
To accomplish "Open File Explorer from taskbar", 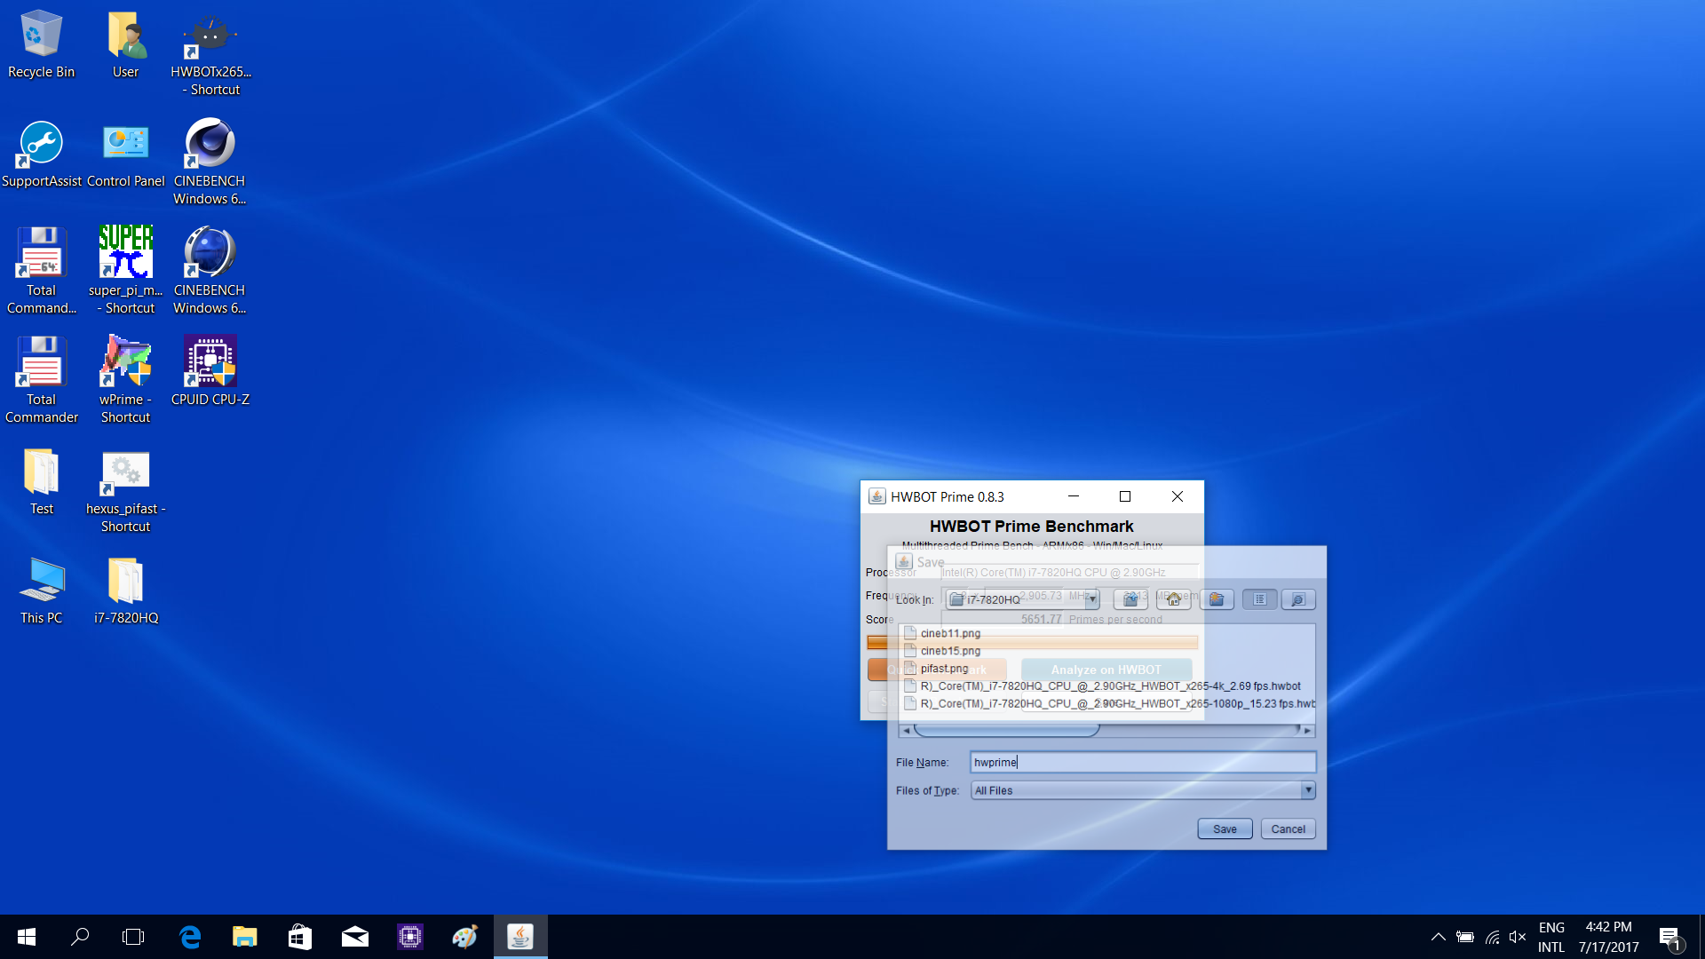I will pos(244,937).
